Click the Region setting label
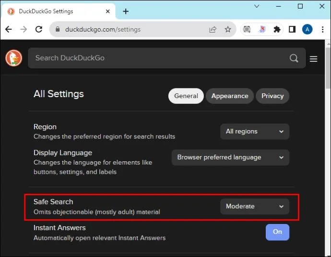Viewport: 331px width, 257px height. tap(45, 127)
